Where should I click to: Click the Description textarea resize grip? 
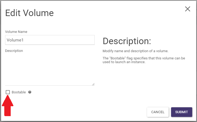[93, 84]
